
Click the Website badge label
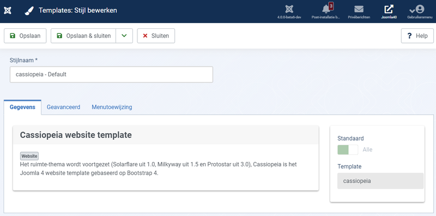coord(29,156)
